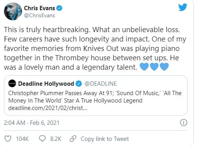Click Deadline Hollywood verified badge
197x146 pixels.
click(x=79, y=84)
